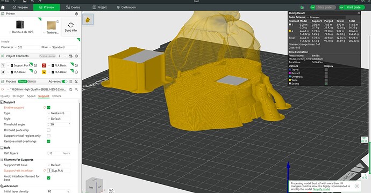Click the Sync info icon
This screenshot has height=193, width=371.
pyautogui.click(x=71, y=25)
